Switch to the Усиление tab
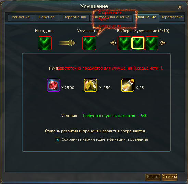 tap(21, 17)
